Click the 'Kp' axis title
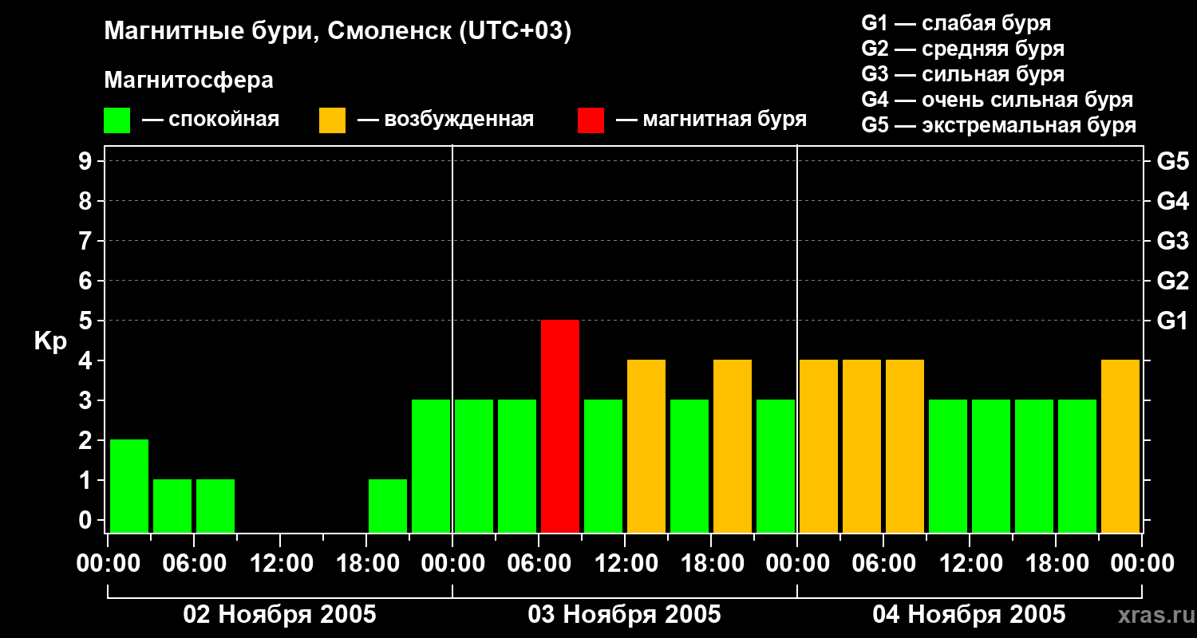Screen dimensions: 1197x638 [x=50, y=341]
